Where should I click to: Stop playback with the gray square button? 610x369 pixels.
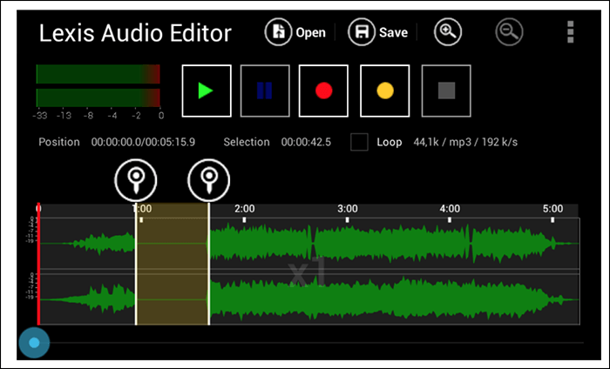[446, 91]
